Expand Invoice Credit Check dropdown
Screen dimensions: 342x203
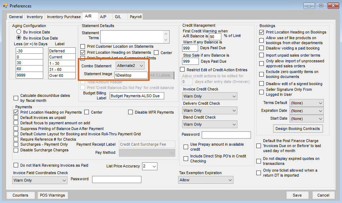(x=210, y=96)
